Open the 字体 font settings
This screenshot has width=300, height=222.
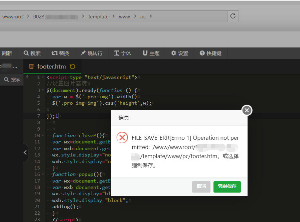pyautogui.click(x=123, y=53)
